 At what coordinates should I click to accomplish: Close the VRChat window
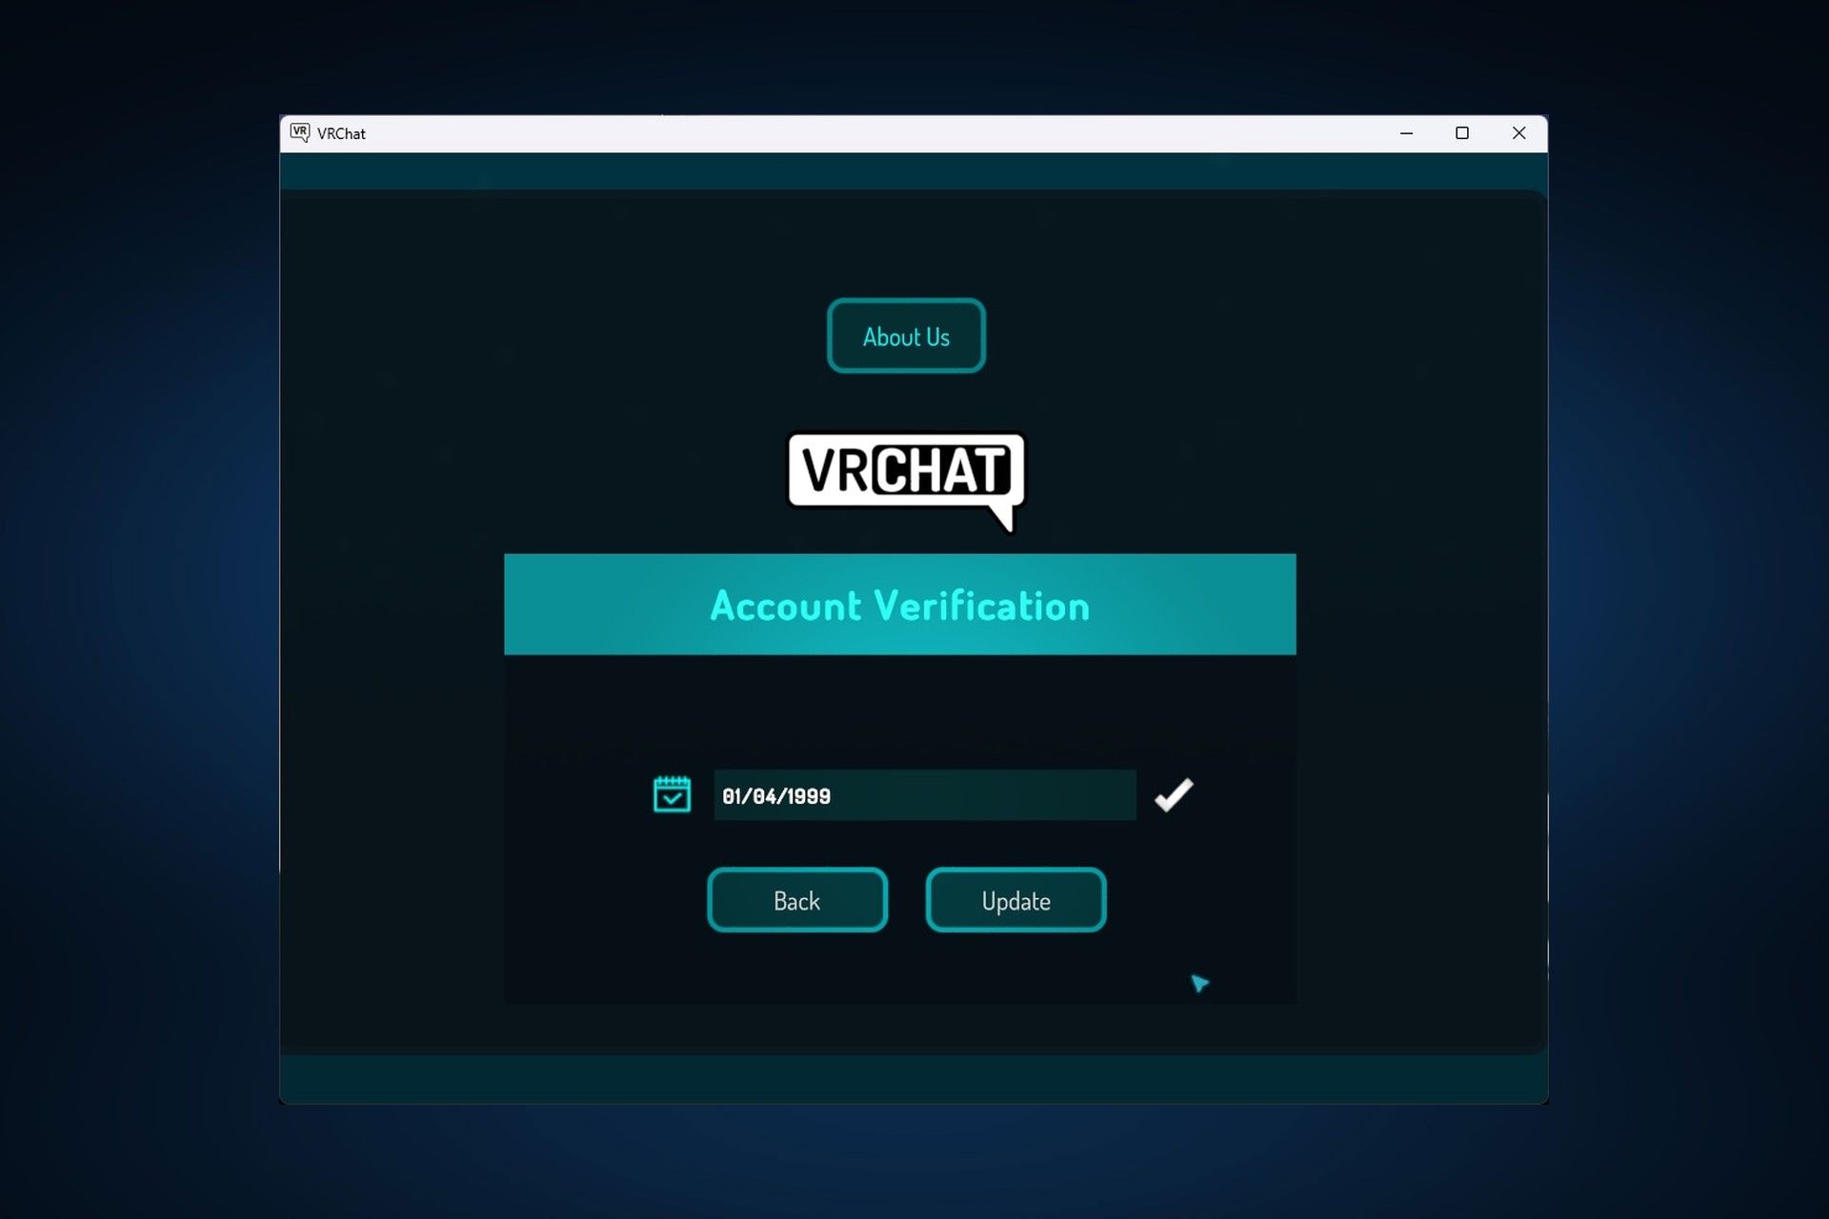(x=1517, y=133)
